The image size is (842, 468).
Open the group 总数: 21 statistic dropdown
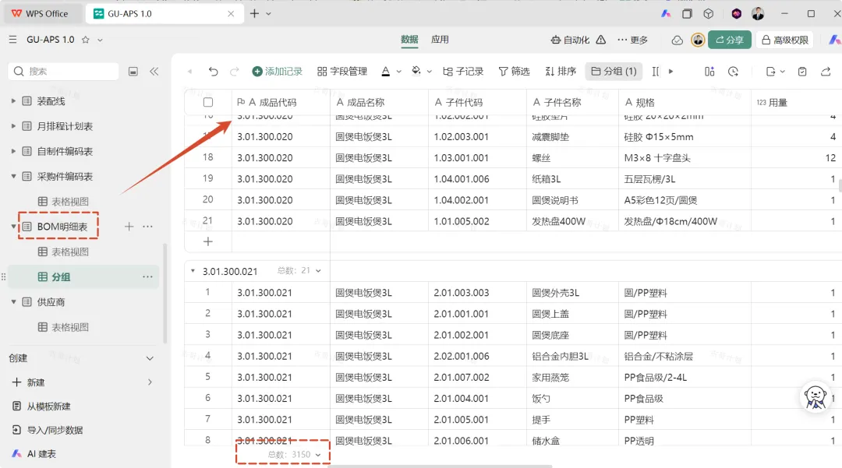299,271
